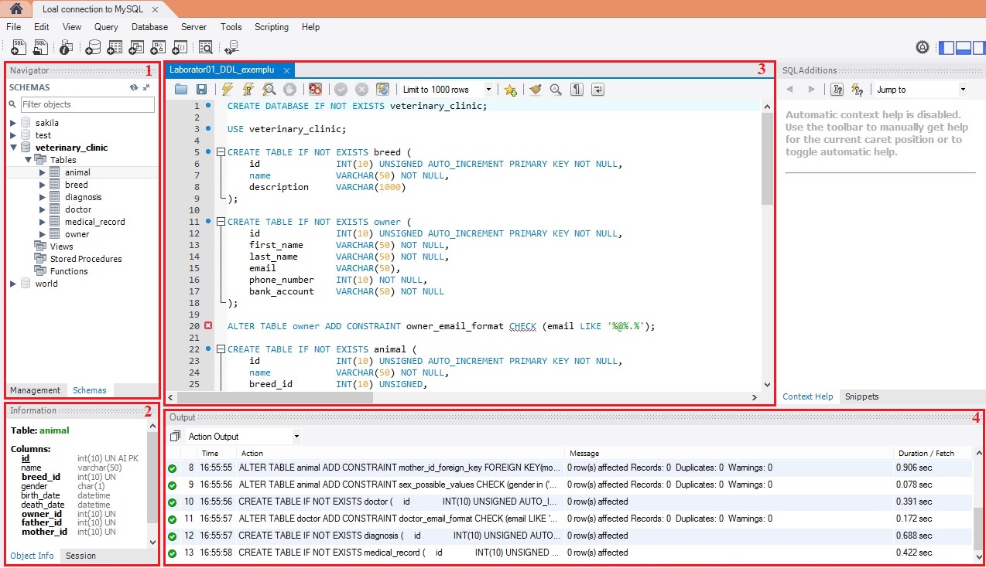The width and height of the screenshot is (986, 568).
Task: Beautify the SQL script with broom icon
Action: point(536,90)
